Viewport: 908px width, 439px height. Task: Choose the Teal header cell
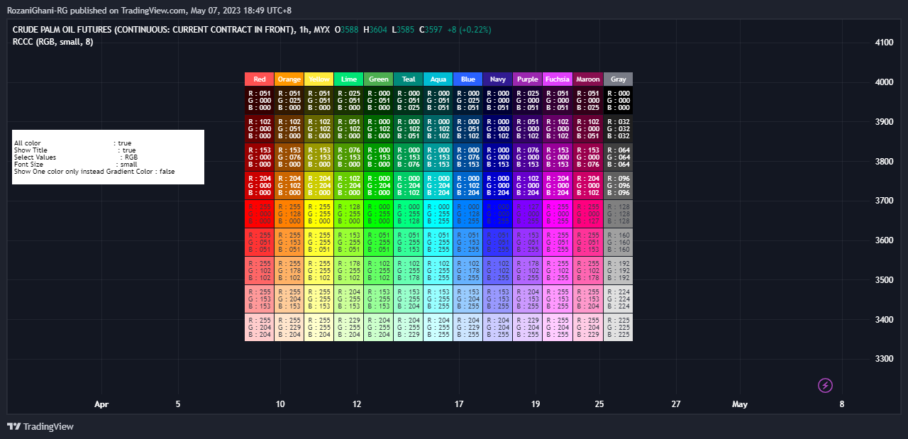(x=409, y=79)
